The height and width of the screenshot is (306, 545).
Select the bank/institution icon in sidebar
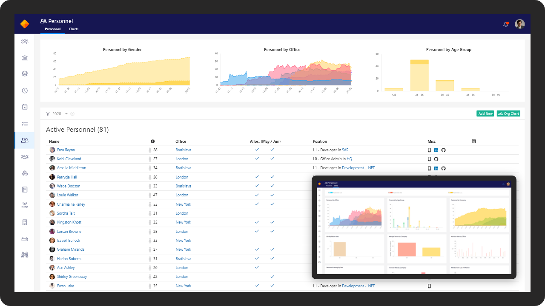pyautogui.click(x=25, y=57)
